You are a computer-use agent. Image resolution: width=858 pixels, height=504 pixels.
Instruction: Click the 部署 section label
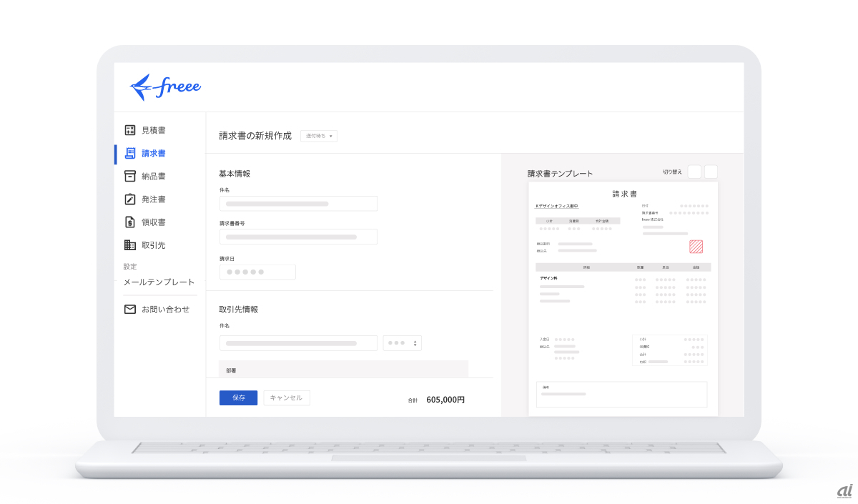[231, 370]
